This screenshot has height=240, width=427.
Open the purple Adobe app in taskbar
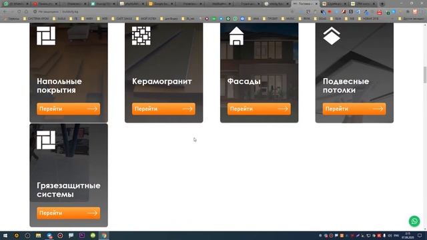click(82, 235)
